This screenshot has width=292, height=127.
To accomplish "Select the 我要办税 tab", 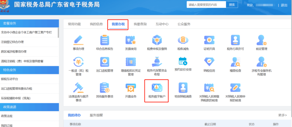I will tap(118, 24).
